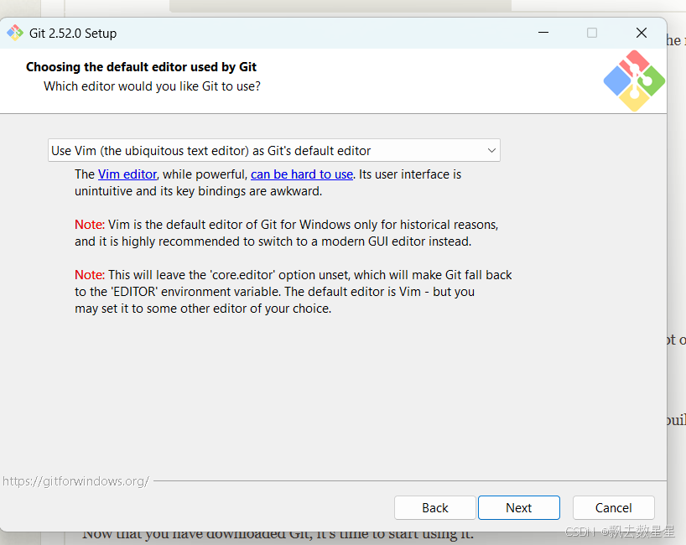This screenshot has height=545, width=686.
Task: Open the 'can be hard to use' link
Action: pos(301,174)
